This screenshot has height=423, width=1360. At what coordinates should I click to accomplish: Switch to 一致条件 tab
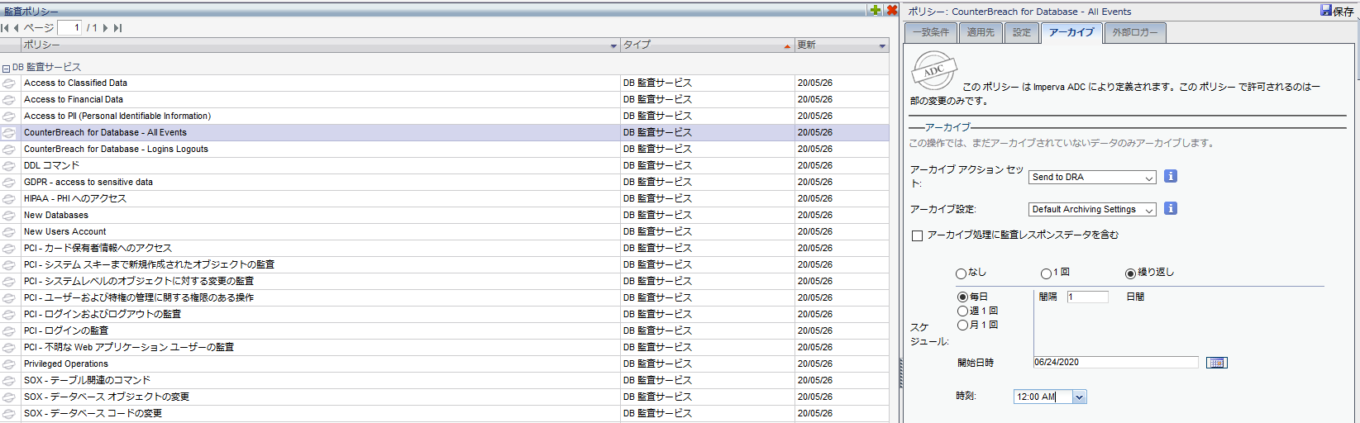coord(930,32)
